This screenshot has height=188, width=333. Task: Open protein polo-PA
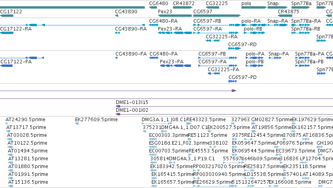pos(255,54)
